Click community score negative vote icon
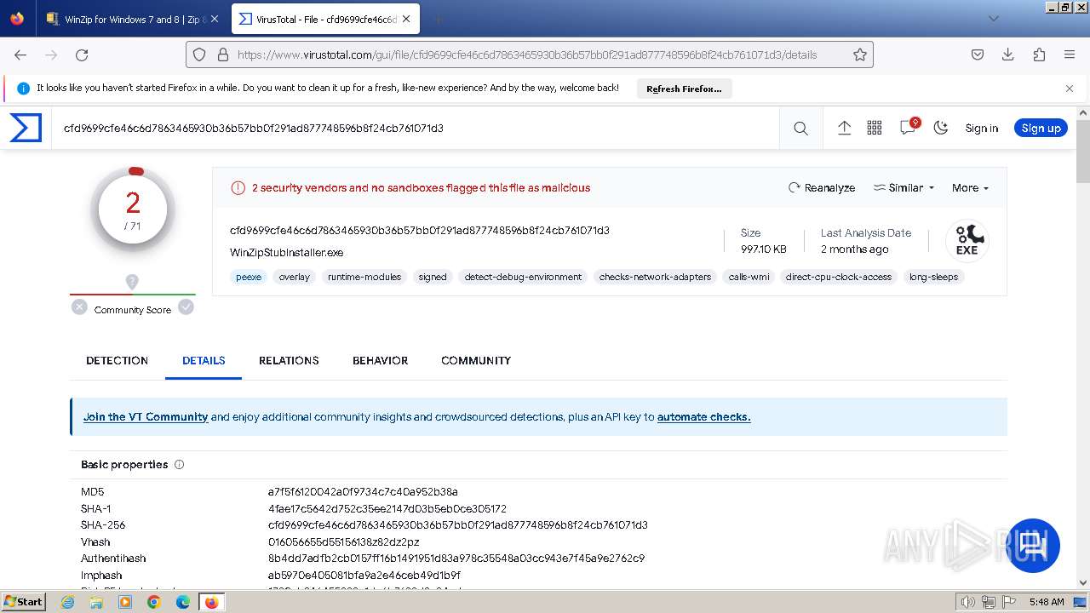Screen dimensions: 1090x613 [79, 307]
